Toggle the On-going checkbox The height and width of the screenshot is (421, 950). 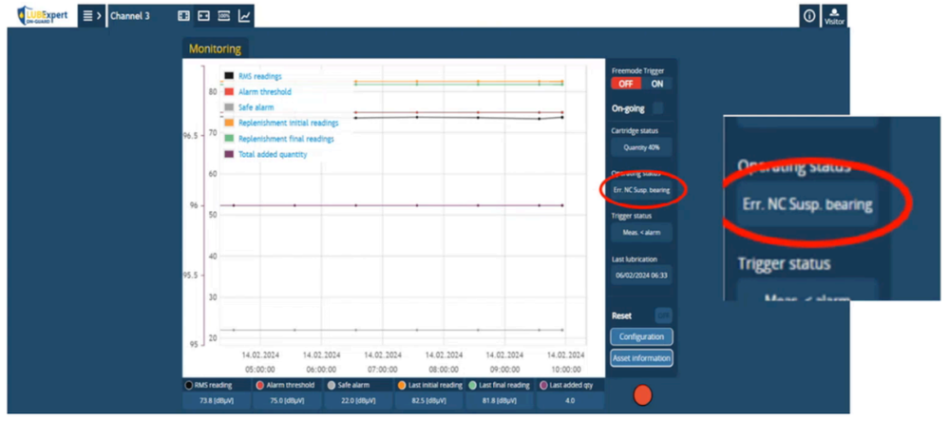click(x=658, y=108)
